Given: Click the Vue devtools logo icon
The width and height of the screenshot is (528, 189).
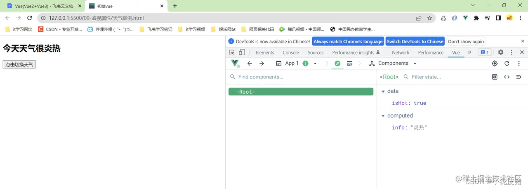Looking at the screenshot, I should (x=235, y=63).
